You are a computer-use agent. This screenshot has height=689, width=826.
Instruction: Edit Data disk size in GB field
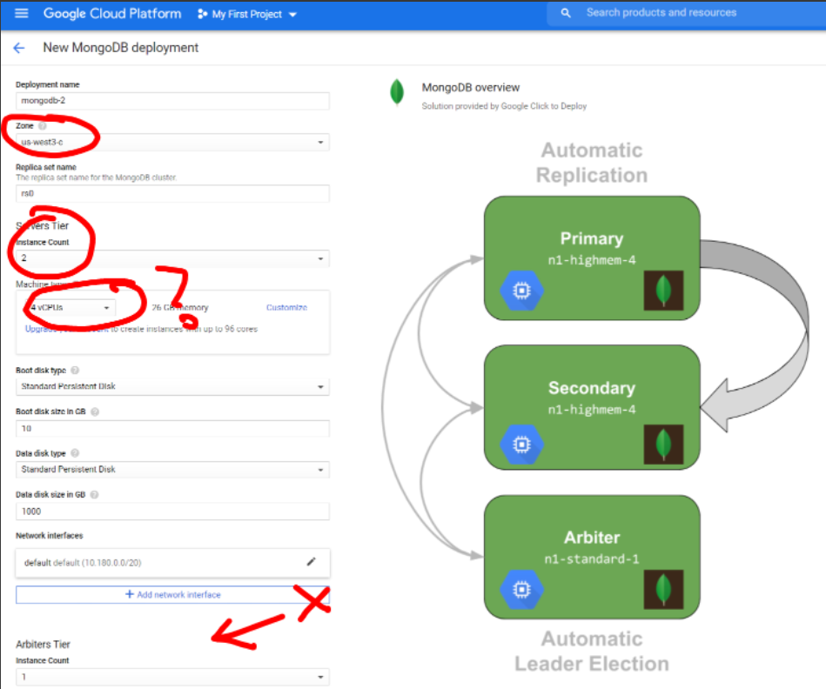click(173, 511)
